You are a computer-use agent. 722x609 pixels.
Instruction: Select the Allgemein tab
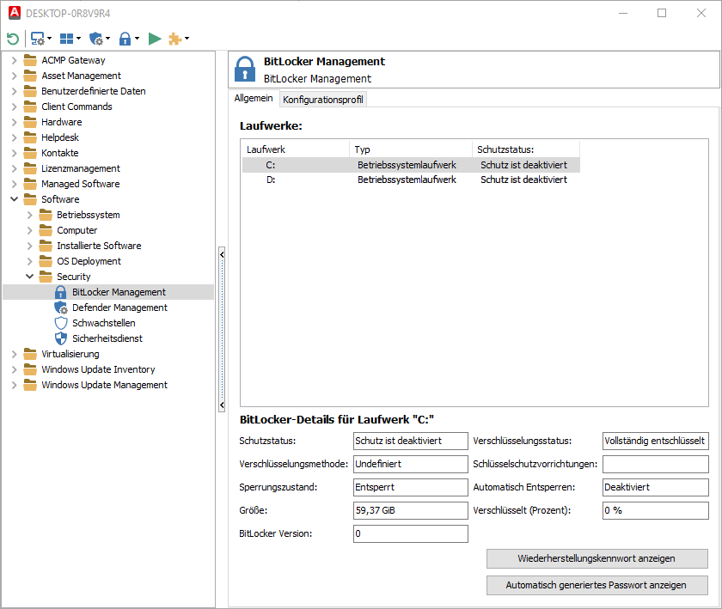point(253,99)
